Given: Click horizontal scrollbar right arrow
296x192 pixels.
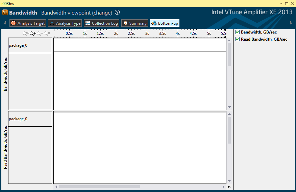Looking at the screenshot, I should point(223,187).
